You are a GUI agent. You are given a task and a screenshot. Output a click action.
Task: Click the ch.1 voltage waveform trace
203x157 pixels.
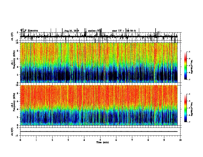coord(99,36)
